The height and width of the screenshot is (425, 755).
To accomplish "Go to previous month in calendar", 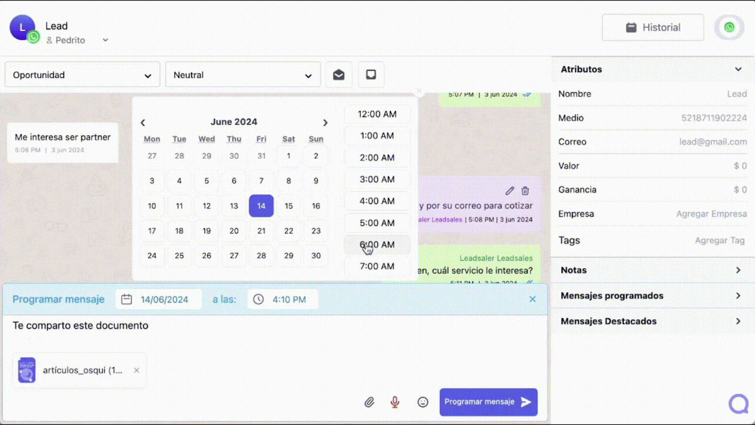I will point(143,123).
